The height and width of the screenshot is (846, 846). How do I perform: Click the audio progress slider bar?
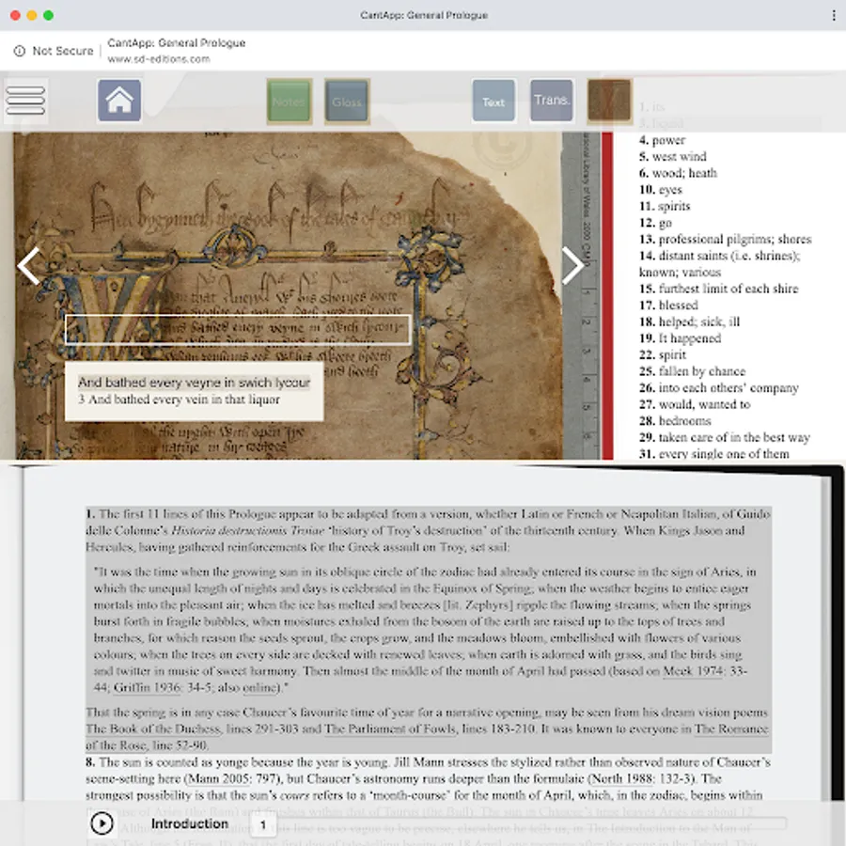point(531,823)
